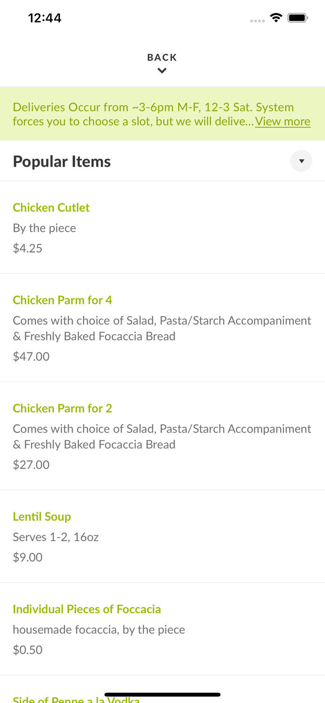Screen dimensions: 325x703
Task: Select the Chicken Cutlet menu item
Action: [x=51, y=208]
